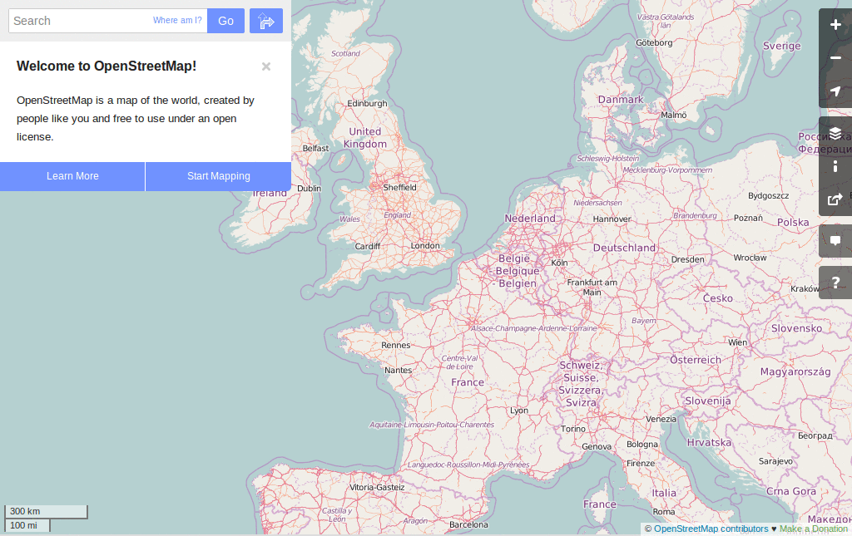Viewport: 852px width, 536px height.
Task: Open the map key info icon
Action: tap(835, 166)
